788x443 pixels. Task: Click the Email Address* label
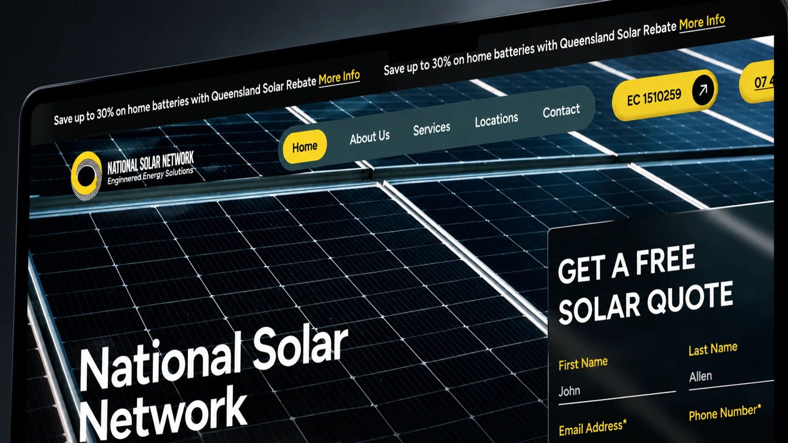tap(593, 428)
